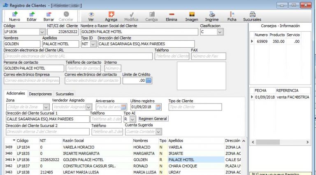Click the Imprime printer icon
Image resolution: width=316 pixels, height=175 pixels.
[x=212, y=14]
